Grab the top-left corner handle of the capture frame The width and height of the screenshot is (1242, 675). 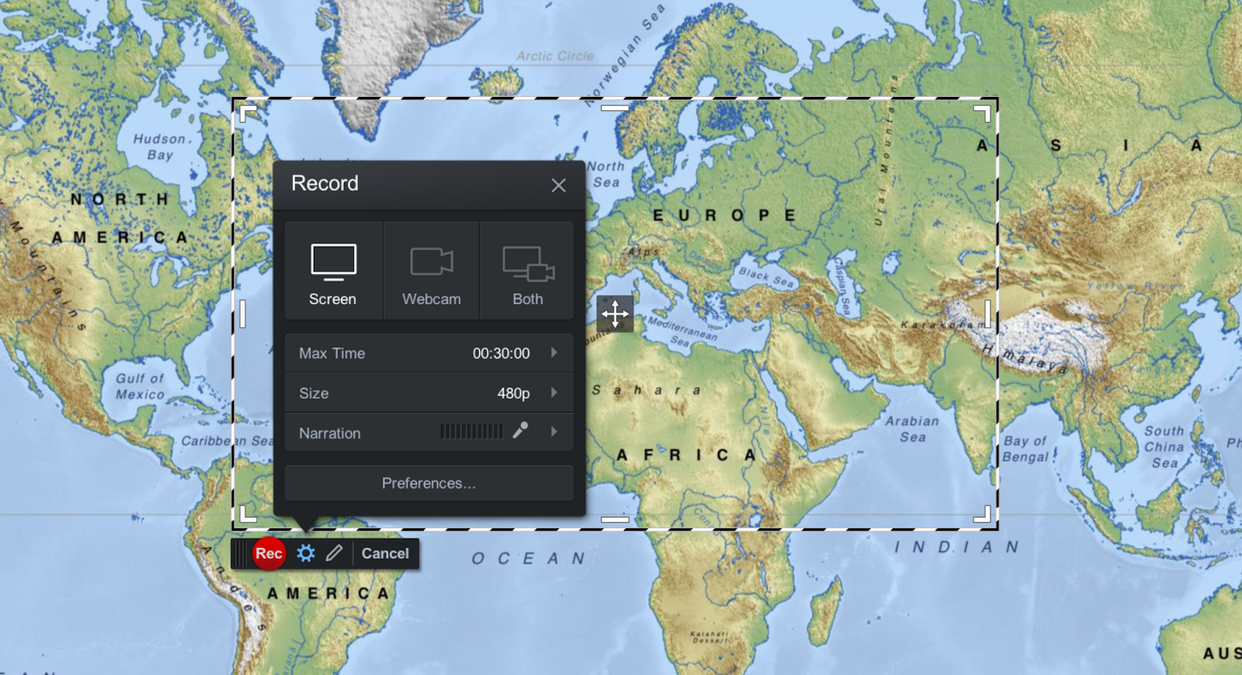248,114
